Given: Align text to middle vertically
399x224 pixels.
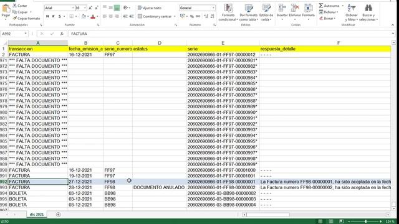Looking at the screenshot, I should pyautogui.click(x=111, y=8).
